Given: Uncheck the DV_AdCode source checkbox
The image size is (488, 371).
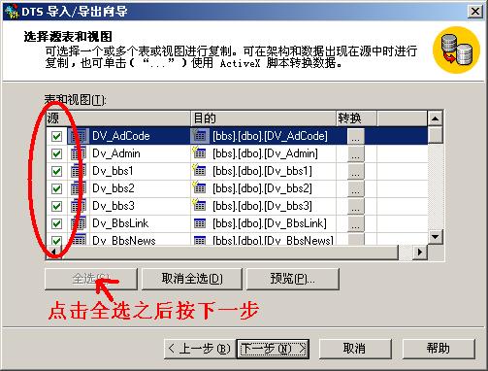Looking at the screenshot, I should click(56, 136).
